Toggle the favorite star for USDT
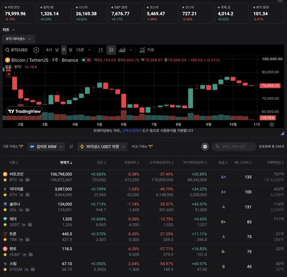Viewport: 287px width, 277px height. click(x=5, y=224)
